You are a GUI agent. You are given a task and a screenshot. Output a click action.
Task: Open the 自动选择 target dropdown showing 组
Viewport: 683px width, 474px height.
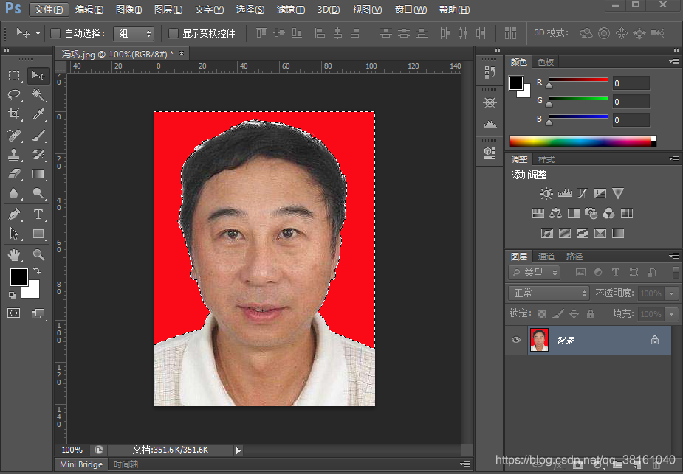click(x=134, y=33)
